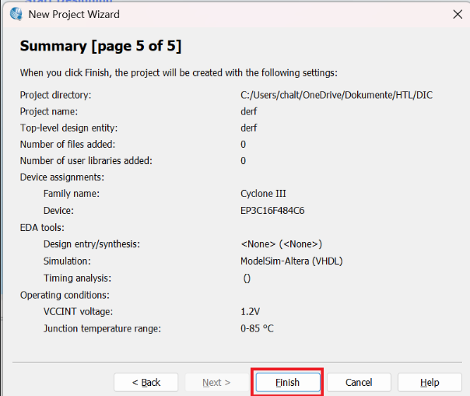The width and height of the screenshot is (470, 396).
Task: Click the Summary page 5 of 5 heading
Action: click(x=100, y=46)
